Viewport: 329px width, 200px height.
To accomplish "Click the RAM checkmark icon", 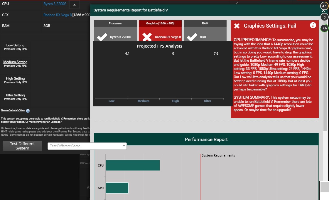I will (x=192, y=37).
